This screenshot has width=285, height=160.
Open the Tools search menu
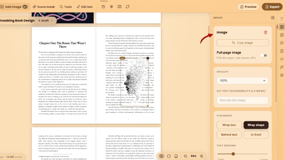pyautogui.click(x=66, y=7)
